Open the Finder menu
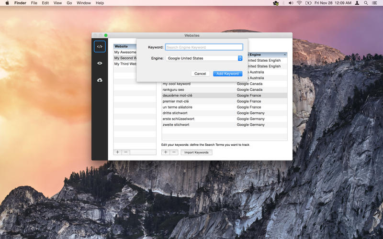The image size is (383, 239). pos(20,3)
